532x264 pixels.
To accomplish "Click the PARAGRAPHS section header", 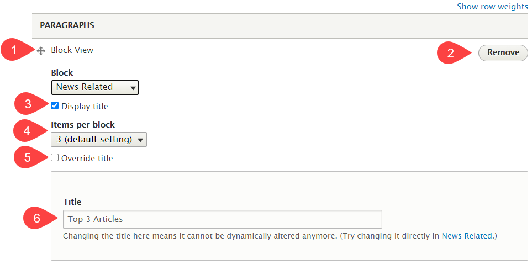I will point(67,25).
